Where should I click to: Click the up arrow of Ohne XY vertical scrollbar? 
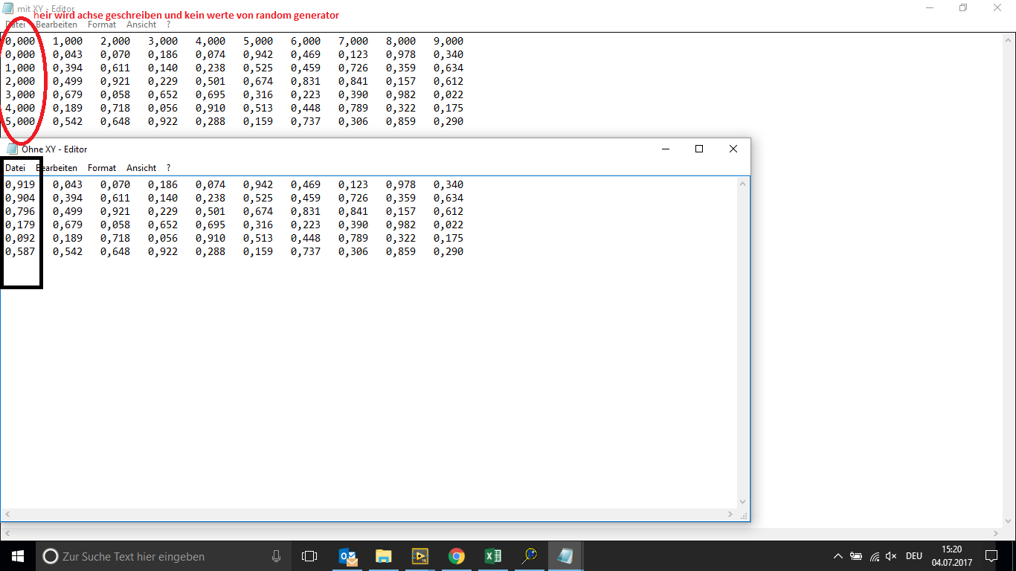click(742, 183)
